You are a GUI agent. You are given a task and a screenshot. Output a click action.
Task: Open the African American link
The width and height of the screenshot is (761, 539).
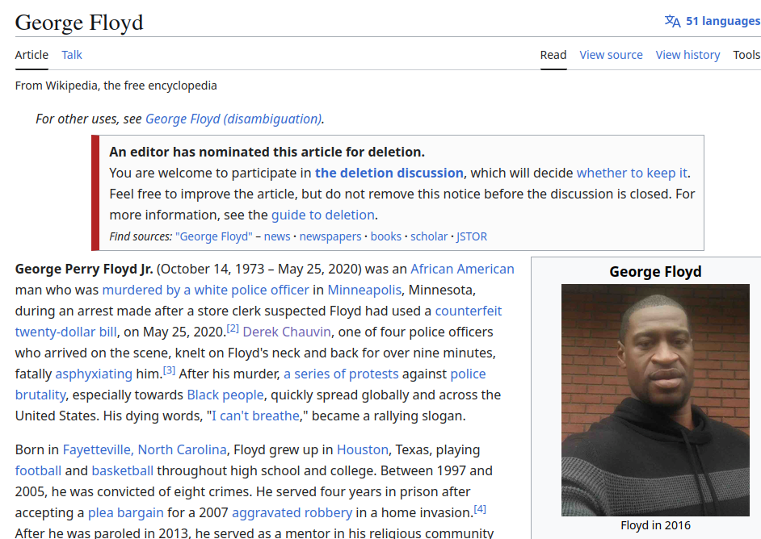pyautogui.click(x=462, y=269)
